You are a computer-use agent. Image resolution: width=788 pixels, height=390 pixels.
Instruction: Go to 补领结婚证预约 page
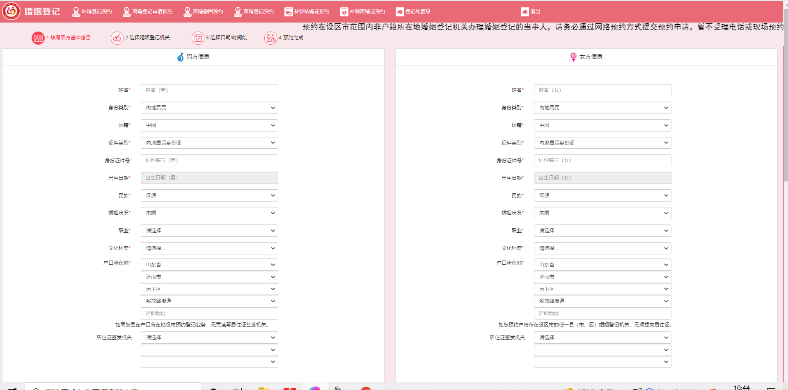[307, 11]
